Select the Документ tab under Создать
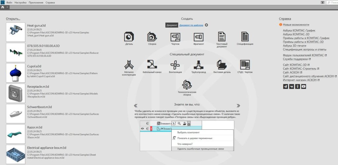Image resolution: width=338 pixels, height=165 pixels. click(x=172, y=25)
